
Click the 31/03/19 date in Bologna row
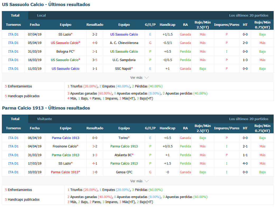tap(35, 52)
